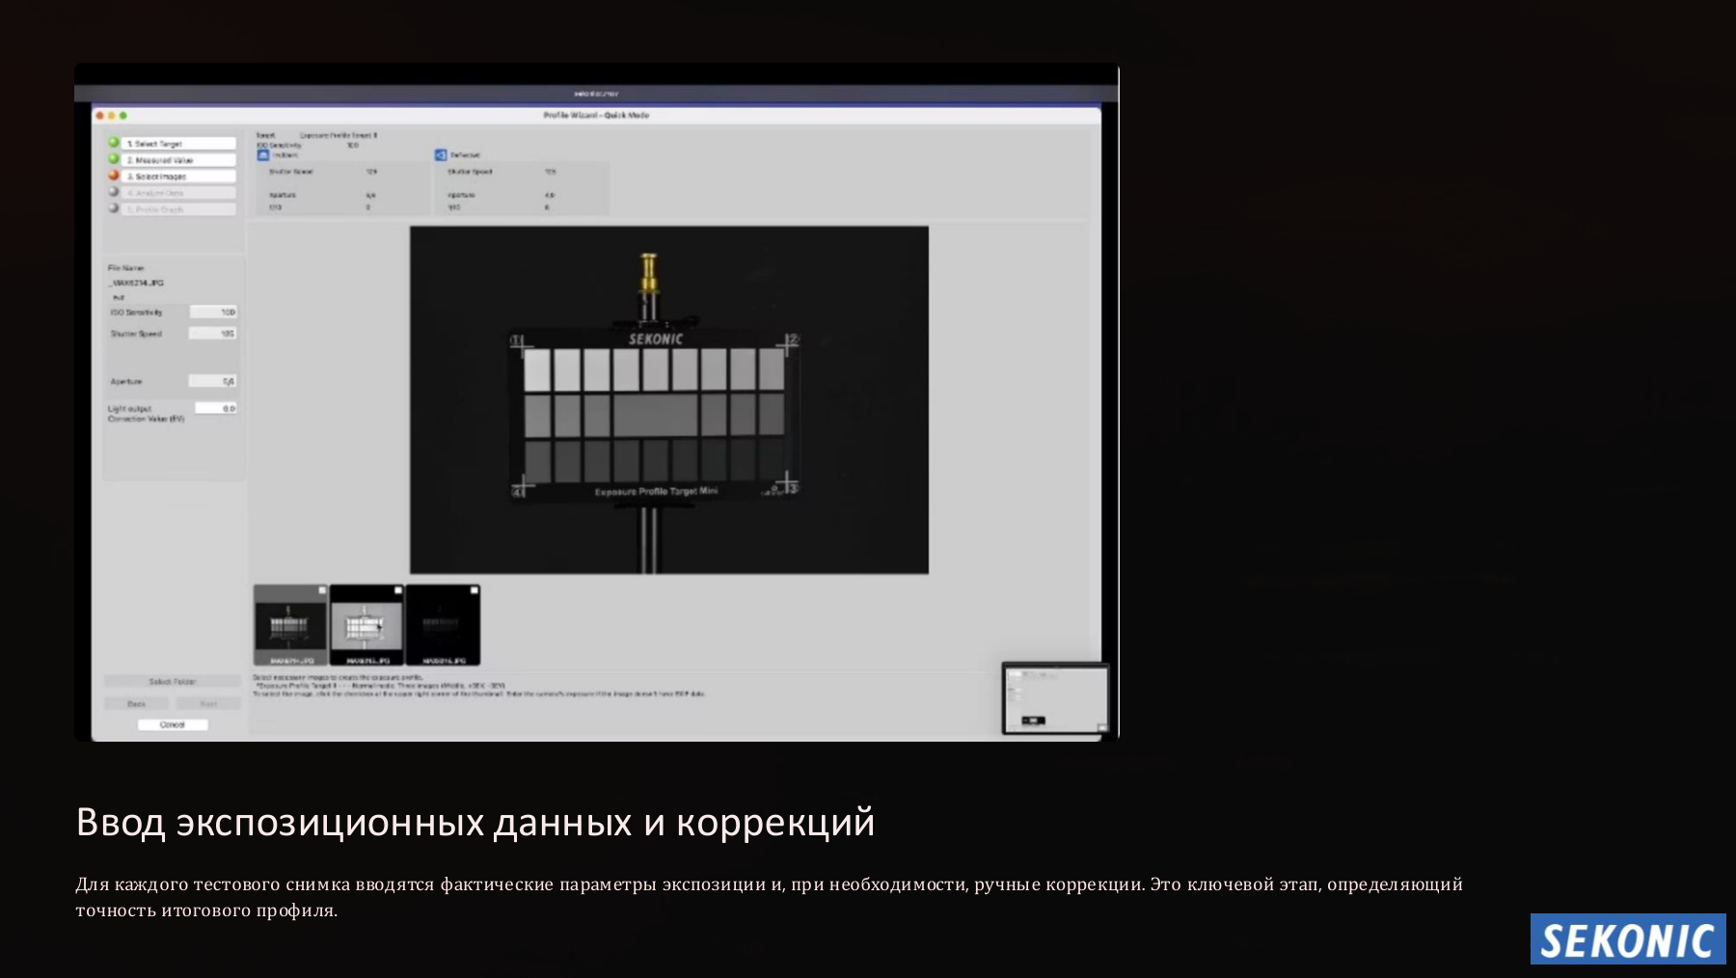1736x978 pixels.
Task: Open step 3 Select Images
Action: tap(179, 177)
